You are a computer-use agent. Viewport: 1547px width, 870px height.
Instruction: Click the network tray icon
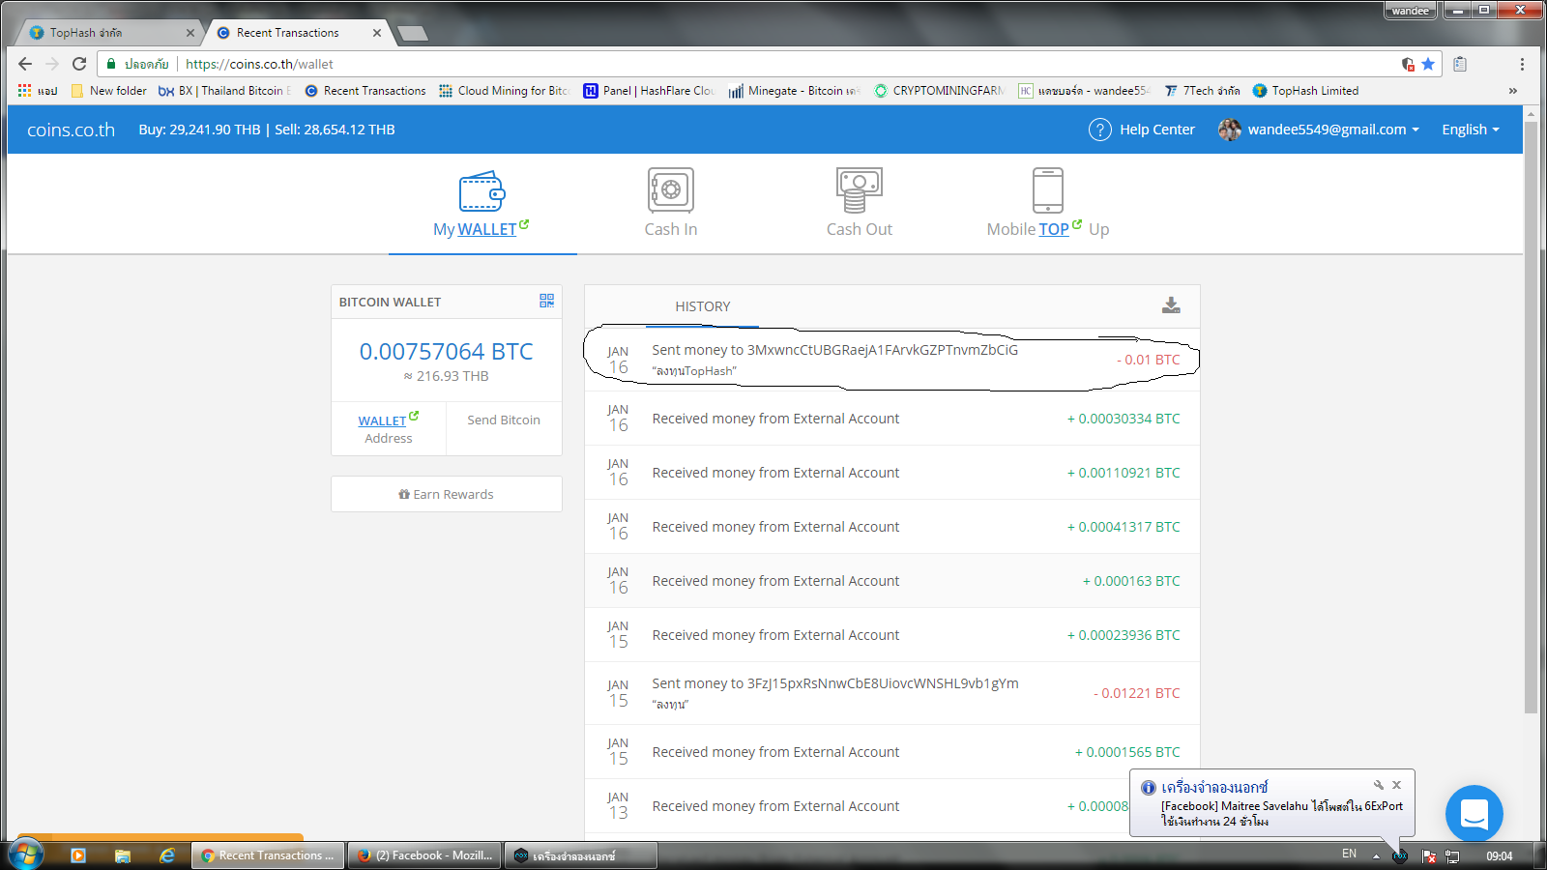1451,855
